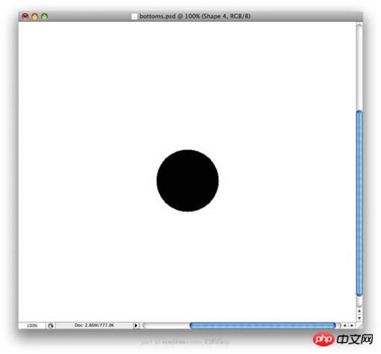Click the scroll-up arrow on vertical scrollbar
This screenshot has height=354, width=381.
pyautogui.click(x=359, y=311)
